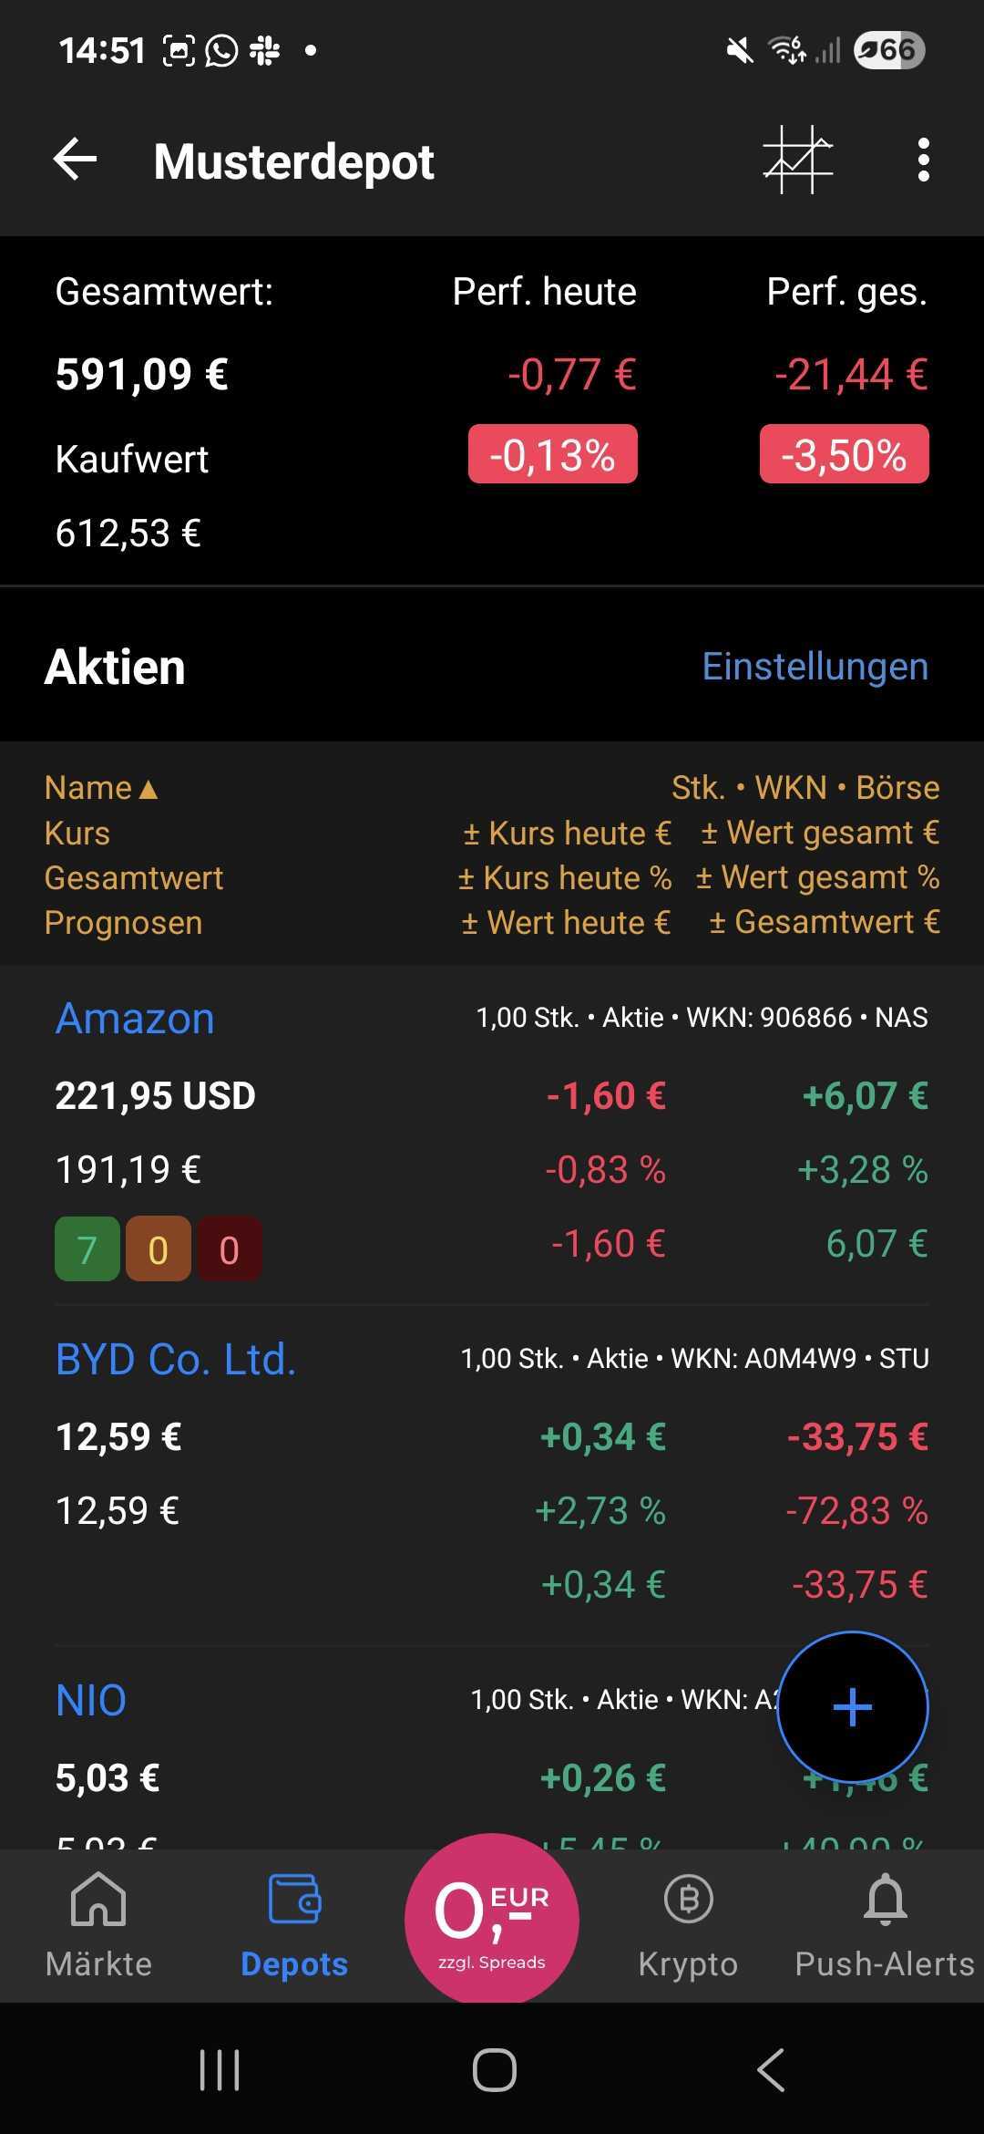Toggle the -0,13% daily performance badge
Screen dimensions: 984x2134
click(x=552, y=454)
